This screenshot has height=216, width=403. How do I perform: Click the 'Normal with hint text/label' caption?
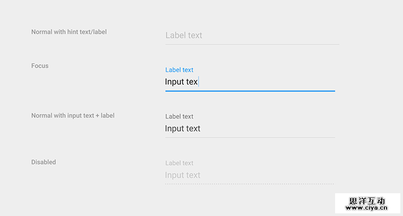tap(69, 32)
